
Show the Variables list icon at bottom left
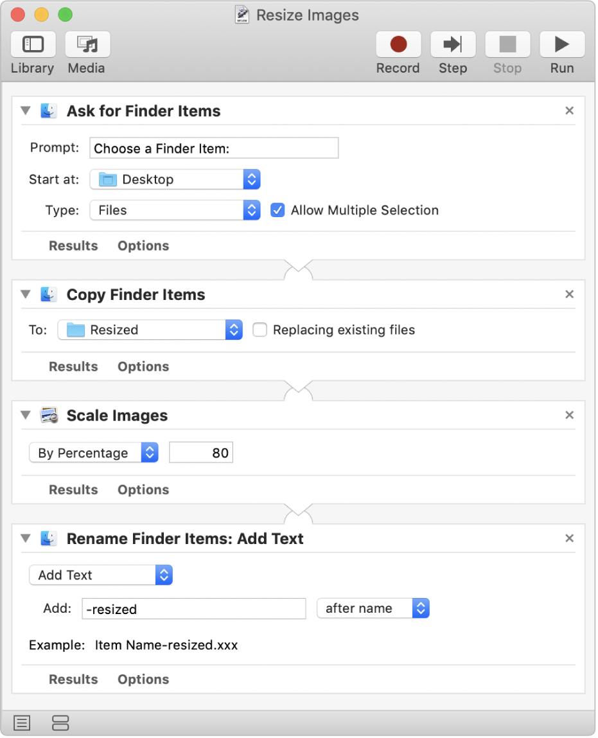tap(60, 723)
